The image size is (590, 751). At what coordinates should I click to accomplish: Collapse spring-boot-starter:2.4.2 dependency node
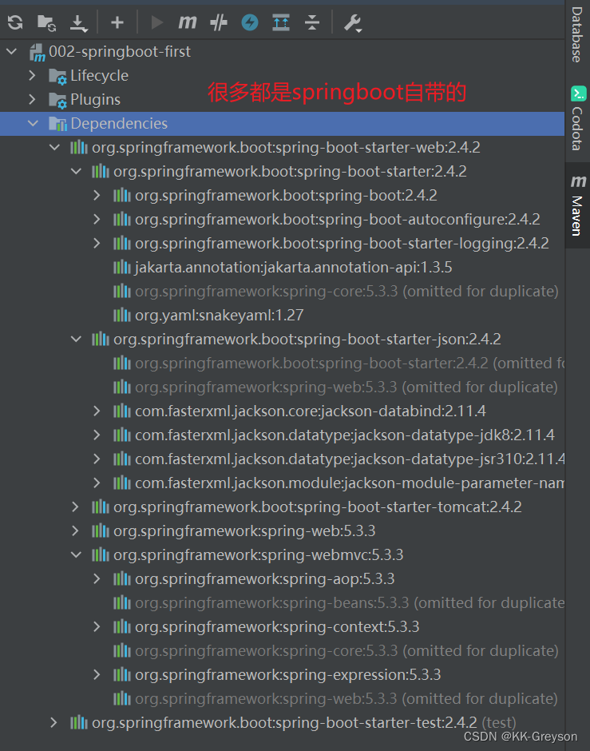76,171
